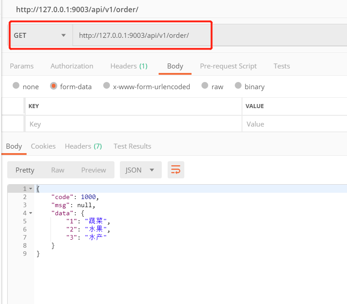Select the request Body tab

[x=175, y=66]
